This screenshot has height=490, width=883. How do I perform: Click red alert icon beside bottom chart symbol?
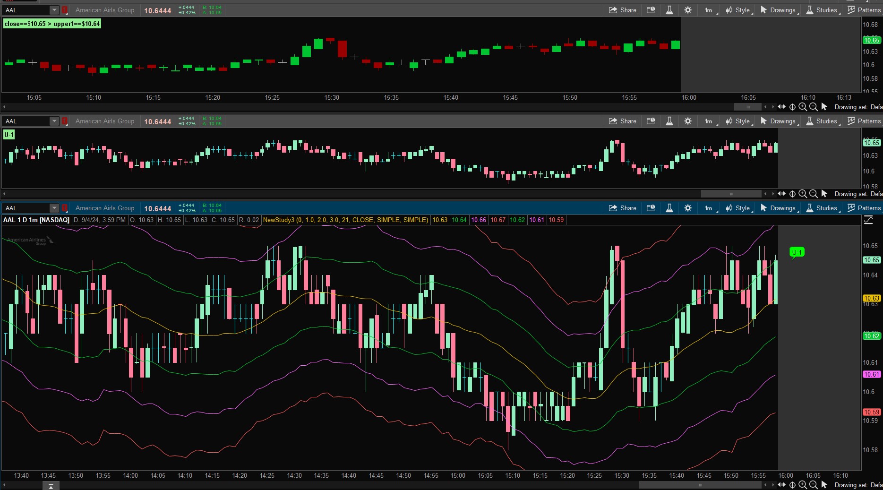65,208
